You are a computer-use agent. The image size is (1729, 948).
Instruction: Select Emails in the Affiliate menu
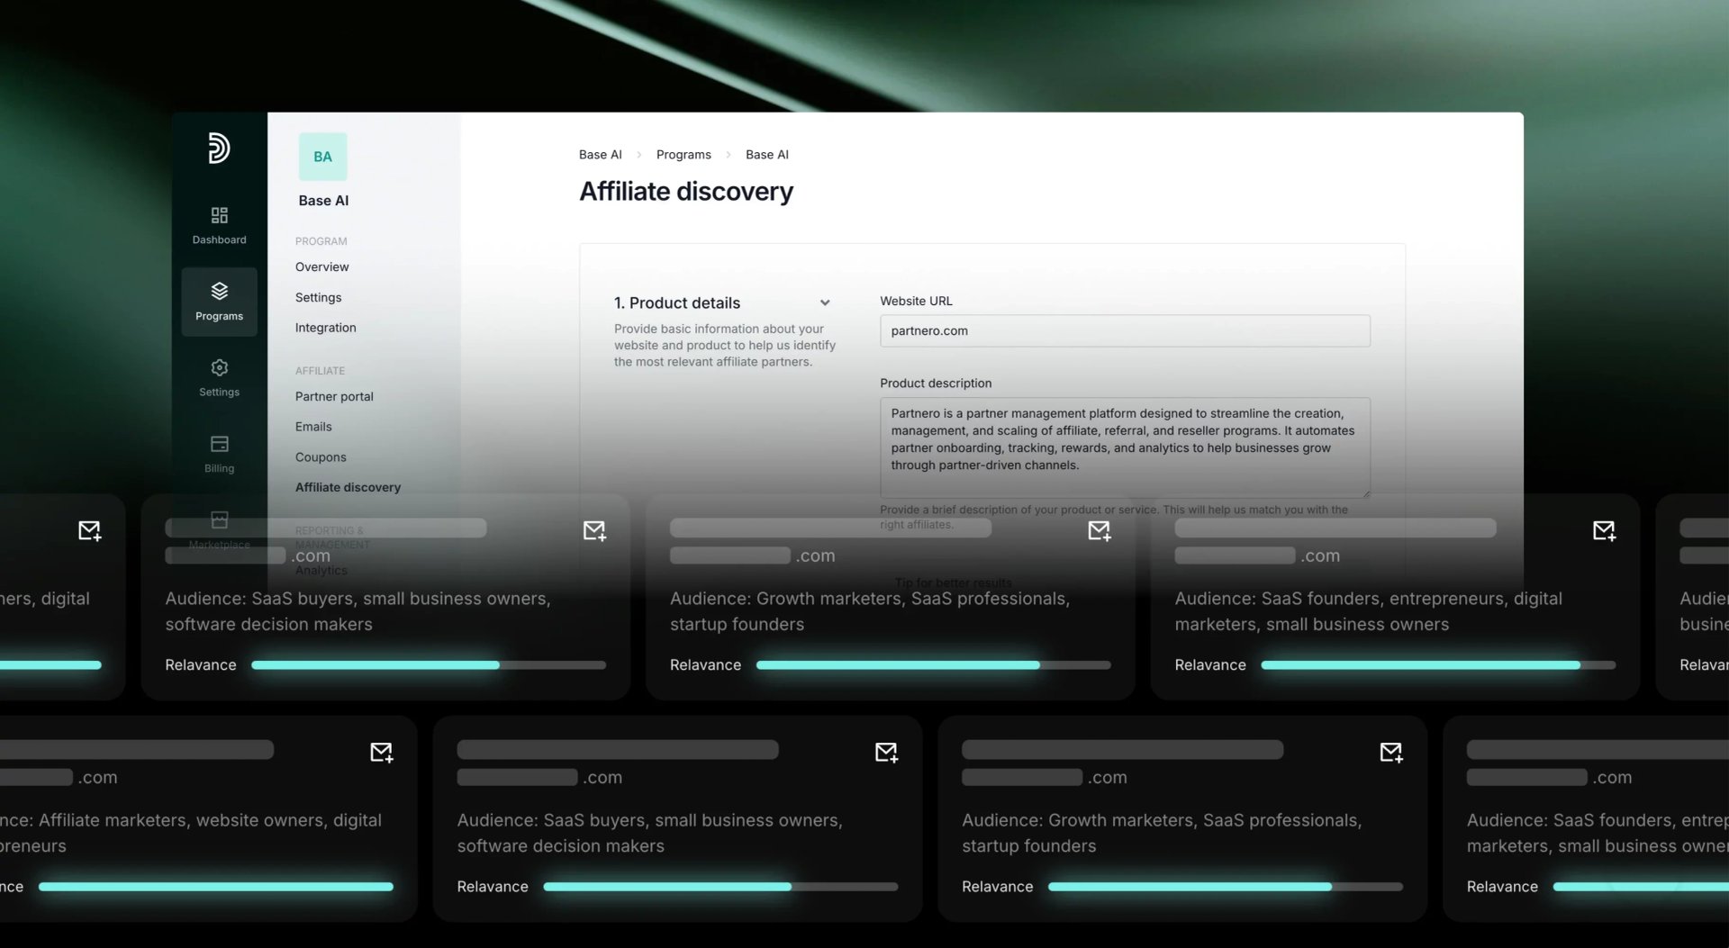click(313, 427)
